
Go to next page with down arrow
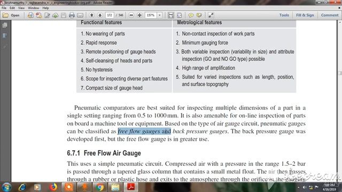[x=100, y=15]
